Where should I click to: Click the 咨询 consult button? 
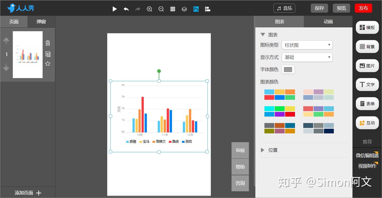click(x=240, y=183)
